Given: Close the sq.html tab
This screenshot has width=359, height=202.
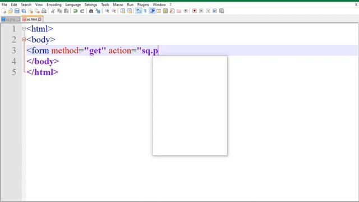Looking at the screenshot, I should click(x=40, y=20).
